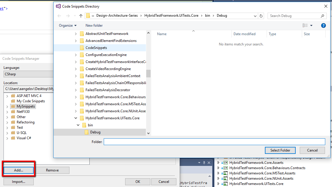This screenshot has width=332, height=187.
Task: Select HybridTestFramework.Core.NUnit.Asserts project
Action: [x=261, y=178]
